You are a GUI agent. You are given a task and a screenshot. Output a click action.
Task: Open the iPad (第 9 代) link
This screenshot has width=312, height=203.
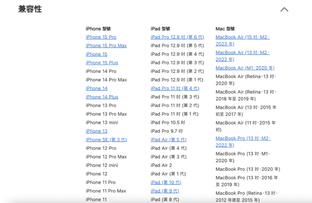click(x=165, y=191)
